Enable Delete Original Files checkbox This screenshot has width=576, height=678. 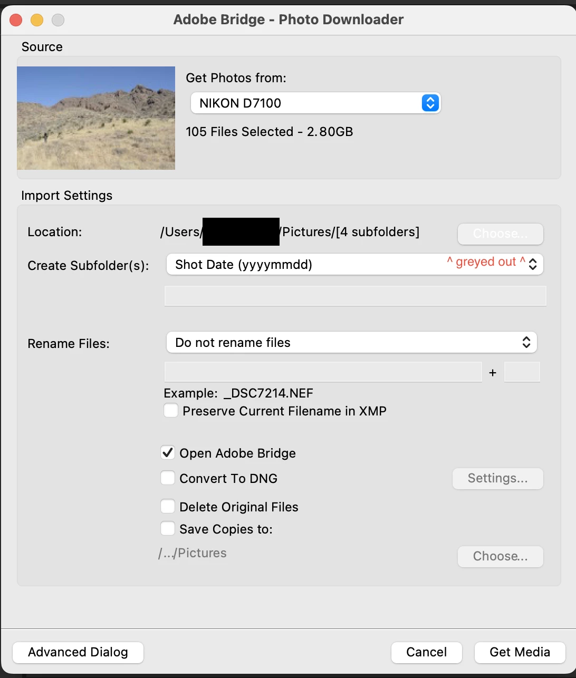[168, 507]
